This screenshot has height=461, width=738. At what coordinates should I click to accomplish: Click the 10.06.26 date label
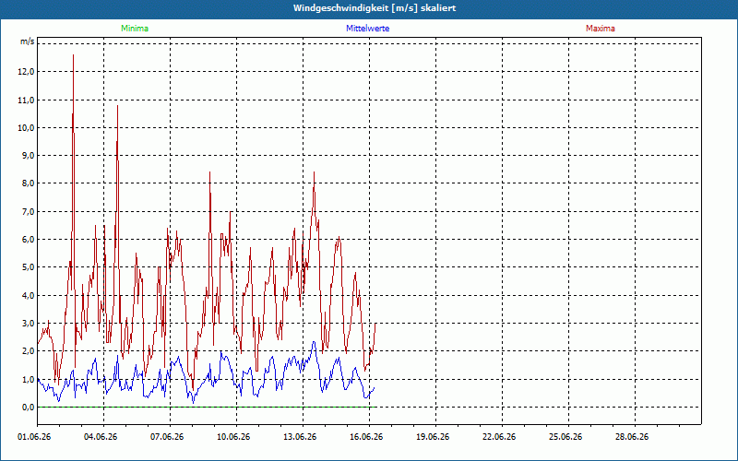pyautogui.click(x=233, y=437)
